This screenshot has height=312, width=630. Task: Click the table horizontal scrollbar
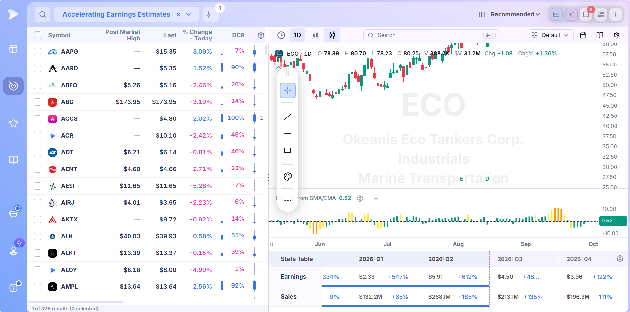[x=76, y=302]
